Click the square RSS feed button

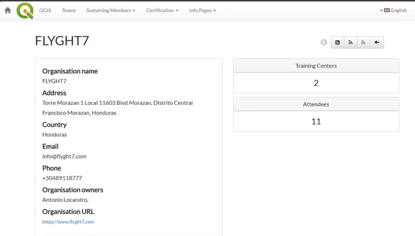pos(337,42)
